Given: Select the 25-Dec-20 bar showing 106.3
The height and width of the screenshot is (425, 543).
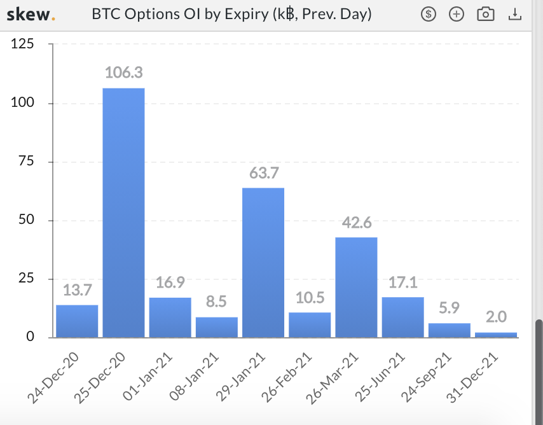Looking at the screenshot, I should point(123,212).
